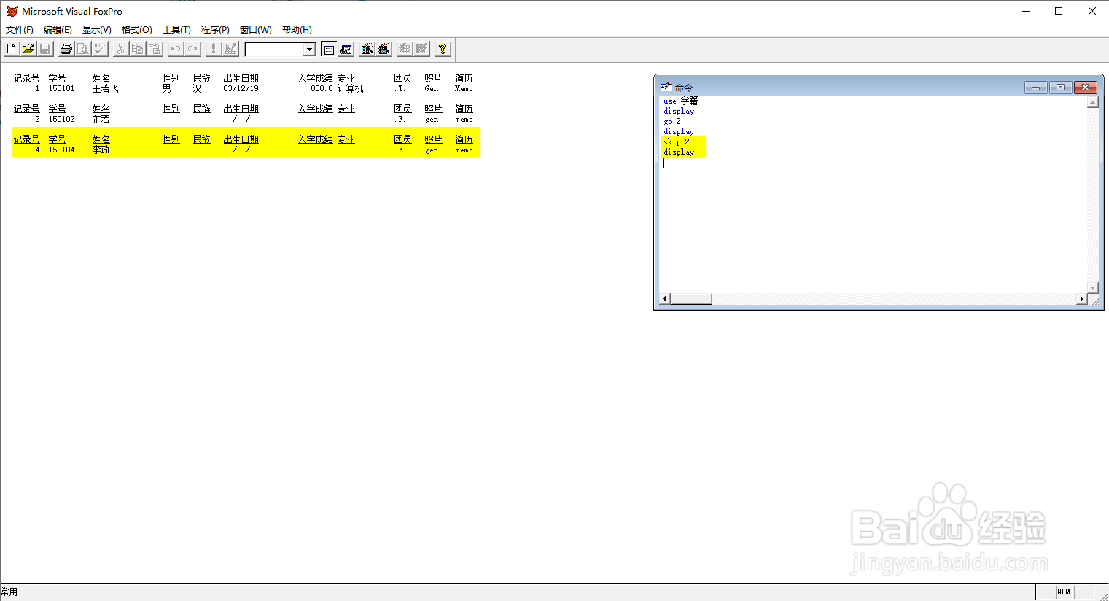Click the Paste clipboard icon
Viewport: 1109px width, 601px height.
(154, 49)
